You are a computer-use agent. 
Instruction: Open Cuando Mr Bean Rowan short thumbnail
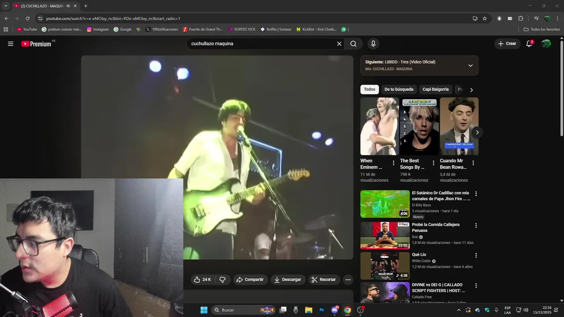(459, 126)
